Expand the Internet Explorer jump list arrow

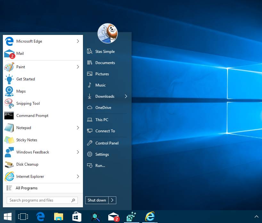coord(78,177)
